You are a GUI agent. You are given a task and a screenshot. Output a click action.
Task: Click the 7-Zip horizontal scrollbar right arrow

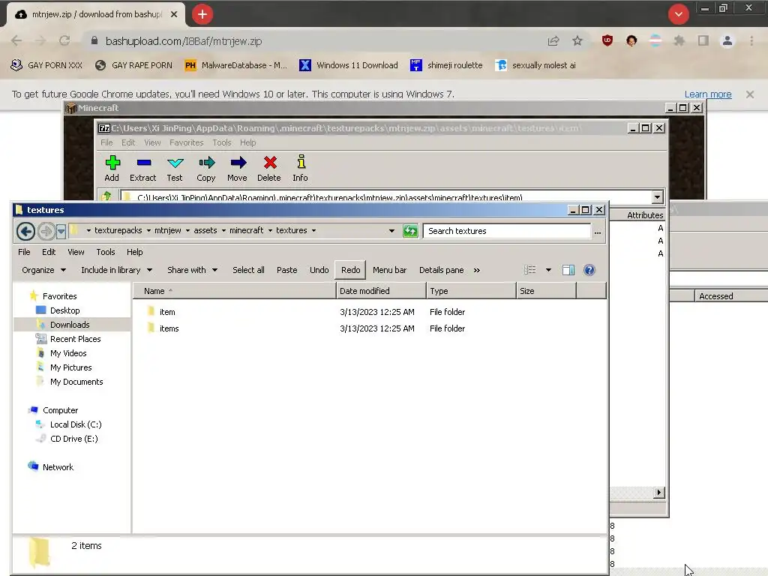(x=658, y=492)
